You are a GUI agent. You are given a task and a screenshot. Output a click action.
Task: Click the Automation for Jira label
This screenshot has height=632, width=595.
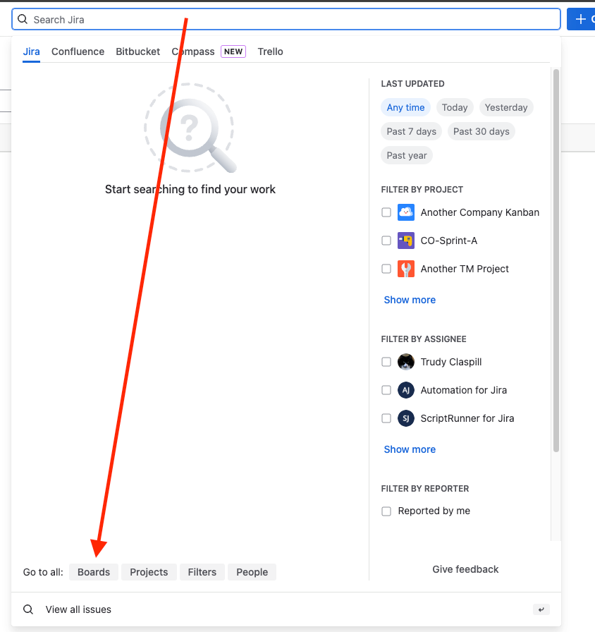tap(464, 390)
